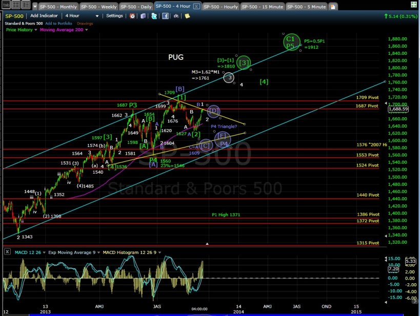The image size is (420, 316).
Task: Open the tab list dropdown arrow
Action: point(35,6)
